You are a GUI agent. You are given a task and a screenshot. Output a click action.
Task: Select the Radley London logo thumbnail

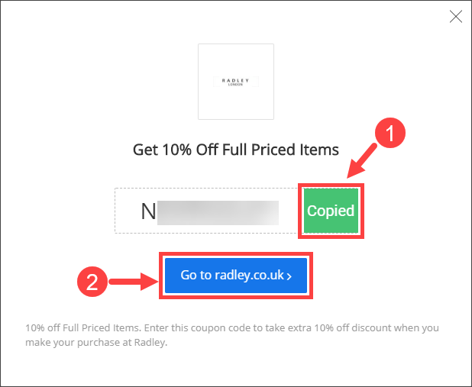coord(236,82)
